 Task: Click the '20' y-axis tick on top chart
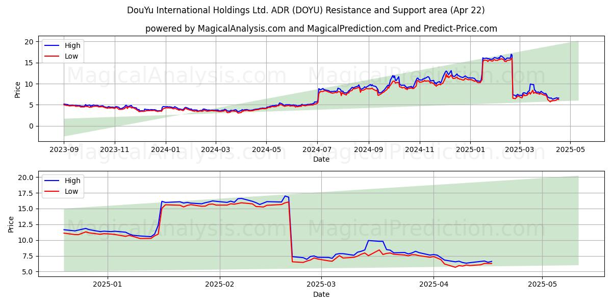(30, 42)
